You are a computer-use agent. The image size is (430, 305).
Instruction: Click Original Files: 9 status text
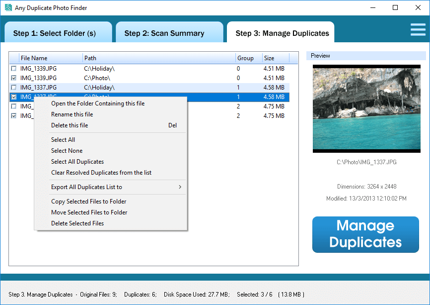[98, 295]
